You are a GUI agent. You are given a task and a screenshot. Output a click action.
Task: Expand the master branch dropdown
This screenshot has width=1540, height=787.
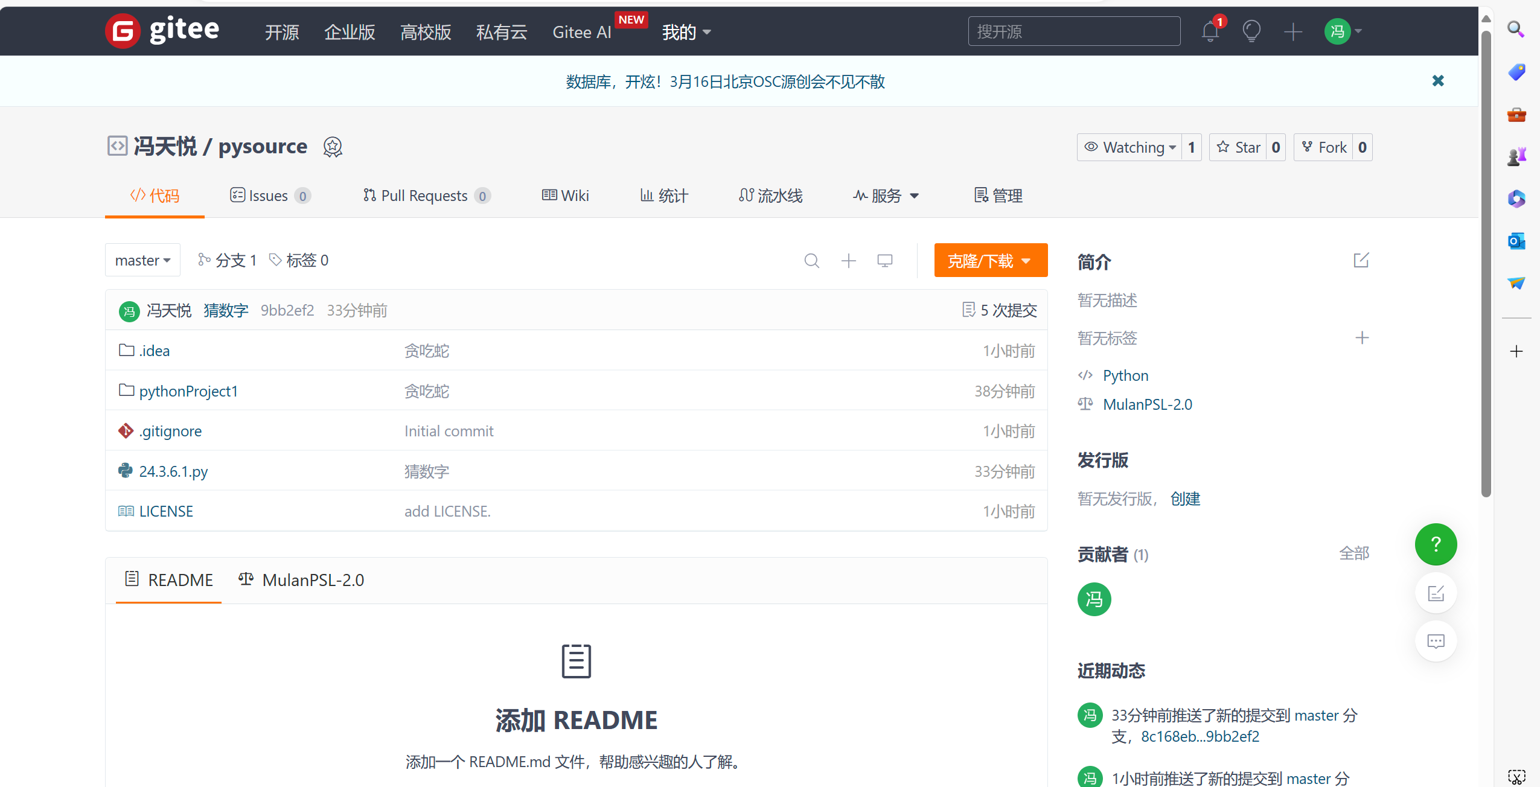pos(142,261)
